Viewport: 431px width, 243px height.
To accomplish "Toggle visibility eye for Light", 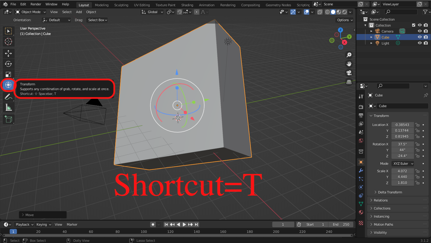I will click(420, 43).
